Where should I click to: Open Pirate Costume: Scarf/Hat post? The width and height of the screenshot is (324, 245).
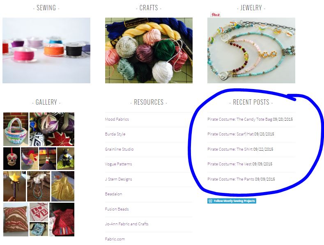[x=230, y=134]
